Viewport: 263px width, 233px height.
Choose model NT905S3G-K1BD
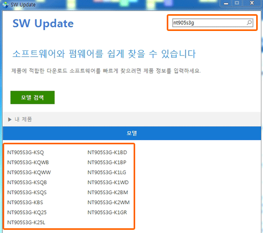pos(107,152)
